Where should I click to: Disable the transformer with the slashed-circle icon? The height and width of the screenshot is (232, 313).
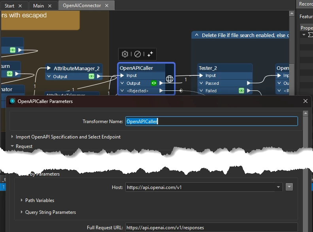point(138,54)
